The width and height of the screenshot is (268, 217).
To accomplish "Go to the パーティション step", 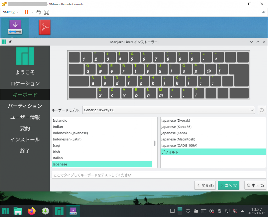I will [x=25, y=106].
